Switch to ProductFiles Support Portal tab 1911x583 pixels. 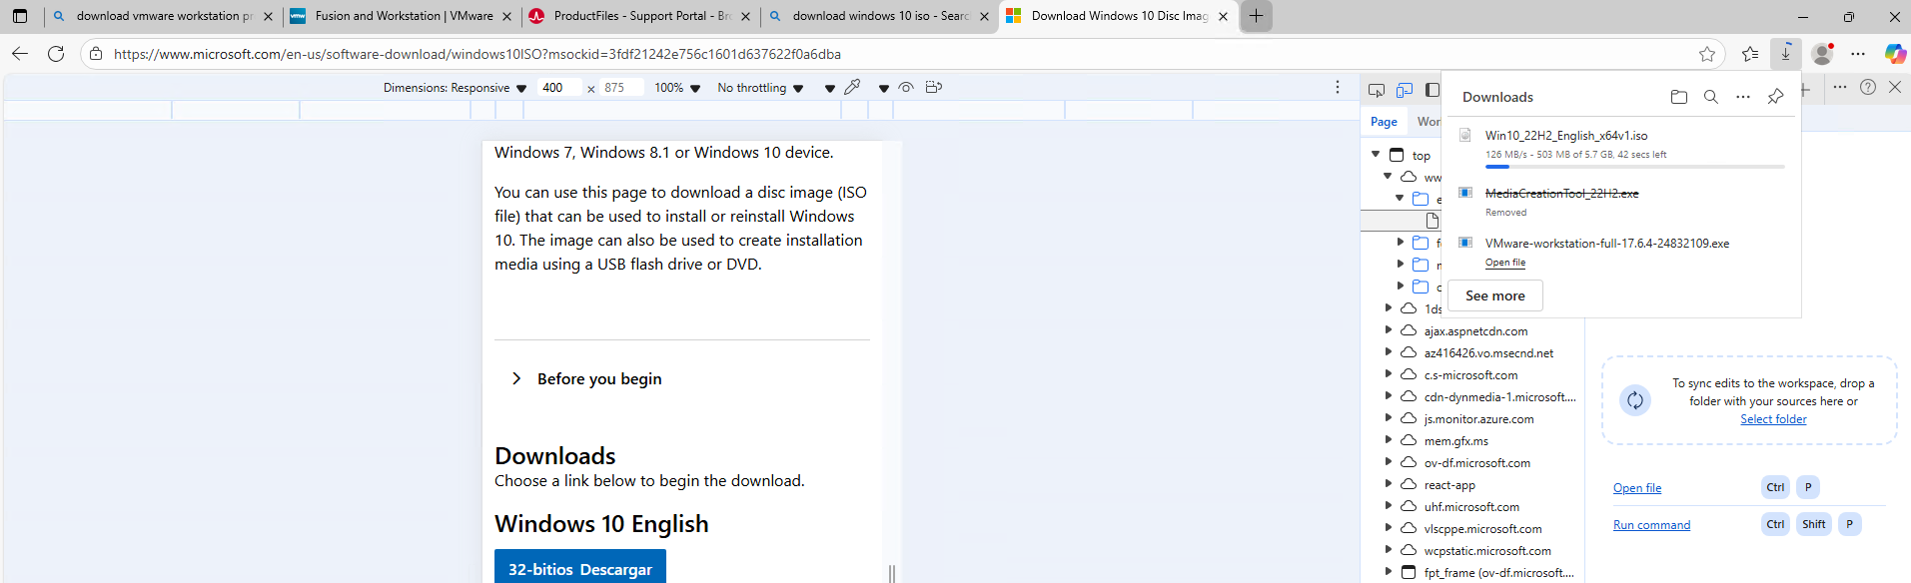tap(639, 16)
